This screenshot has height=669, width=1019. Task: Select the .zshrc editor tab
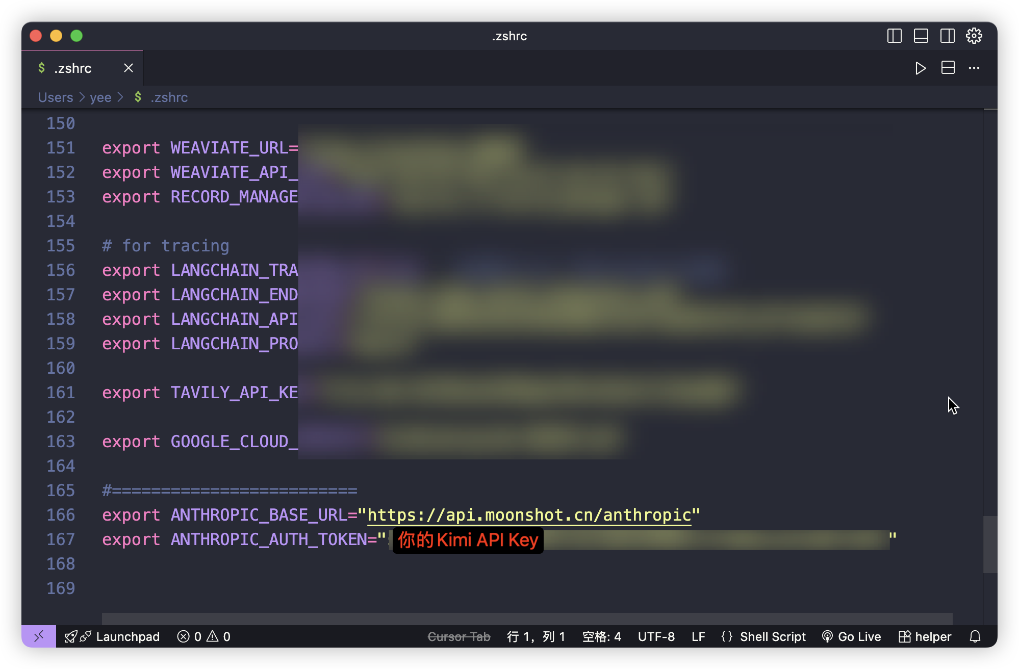(73, 68)
